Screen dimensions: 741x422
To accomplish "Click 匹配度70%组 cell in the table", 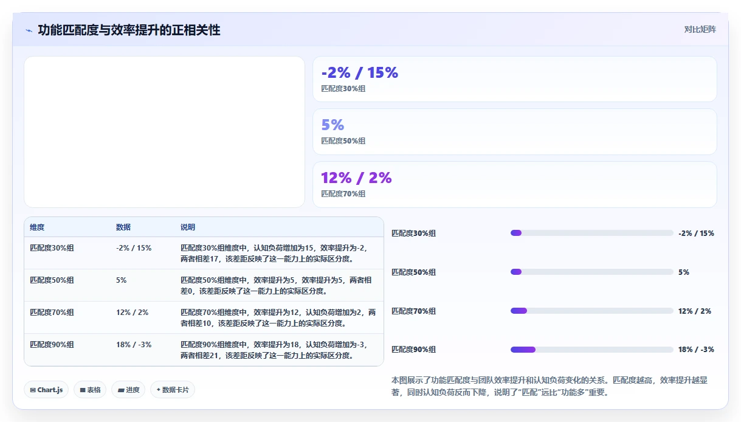I will tap(52, 313).
